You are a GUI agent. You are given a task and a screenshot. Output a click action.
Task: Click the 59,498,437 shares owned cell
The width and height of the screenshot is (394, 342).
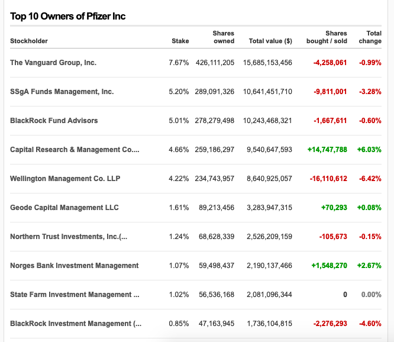click(217, 266)
